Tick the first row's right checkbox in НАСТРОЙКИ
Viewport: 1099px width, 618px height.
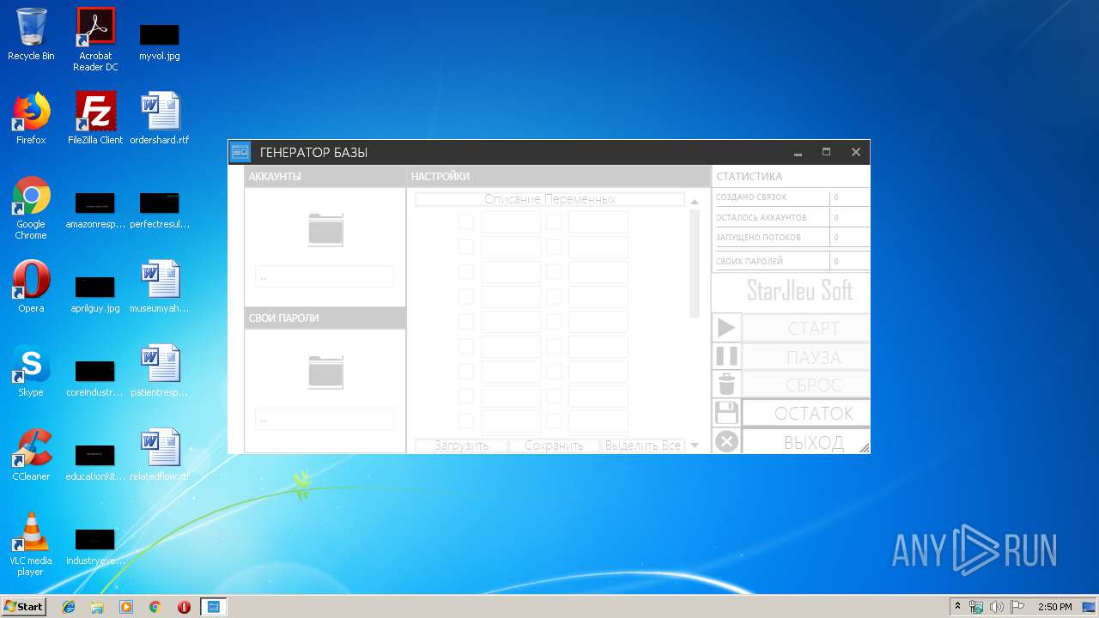[x=554, y=222]
